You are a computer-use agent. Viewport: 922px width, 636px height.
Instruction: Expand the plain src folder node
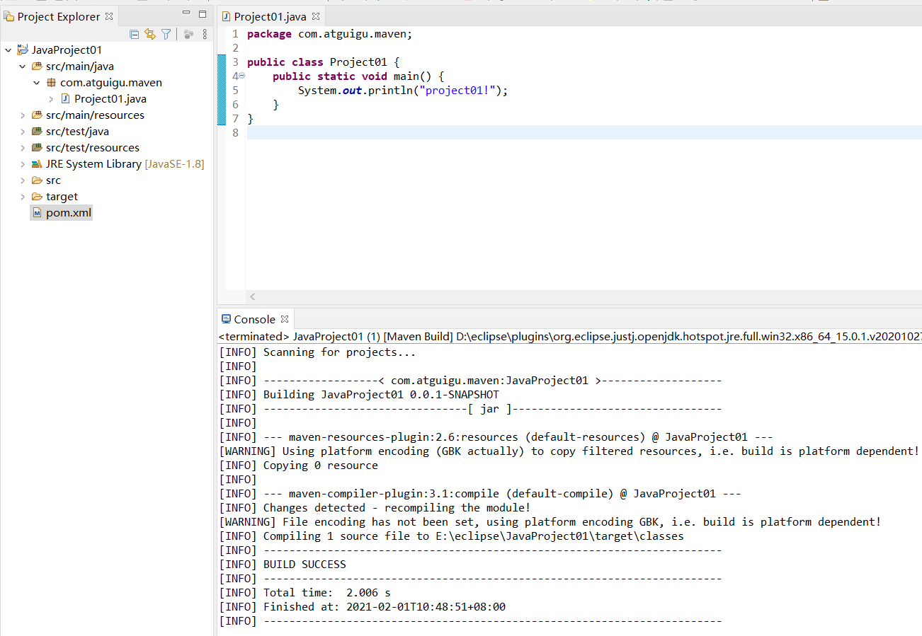pos(22,180)
